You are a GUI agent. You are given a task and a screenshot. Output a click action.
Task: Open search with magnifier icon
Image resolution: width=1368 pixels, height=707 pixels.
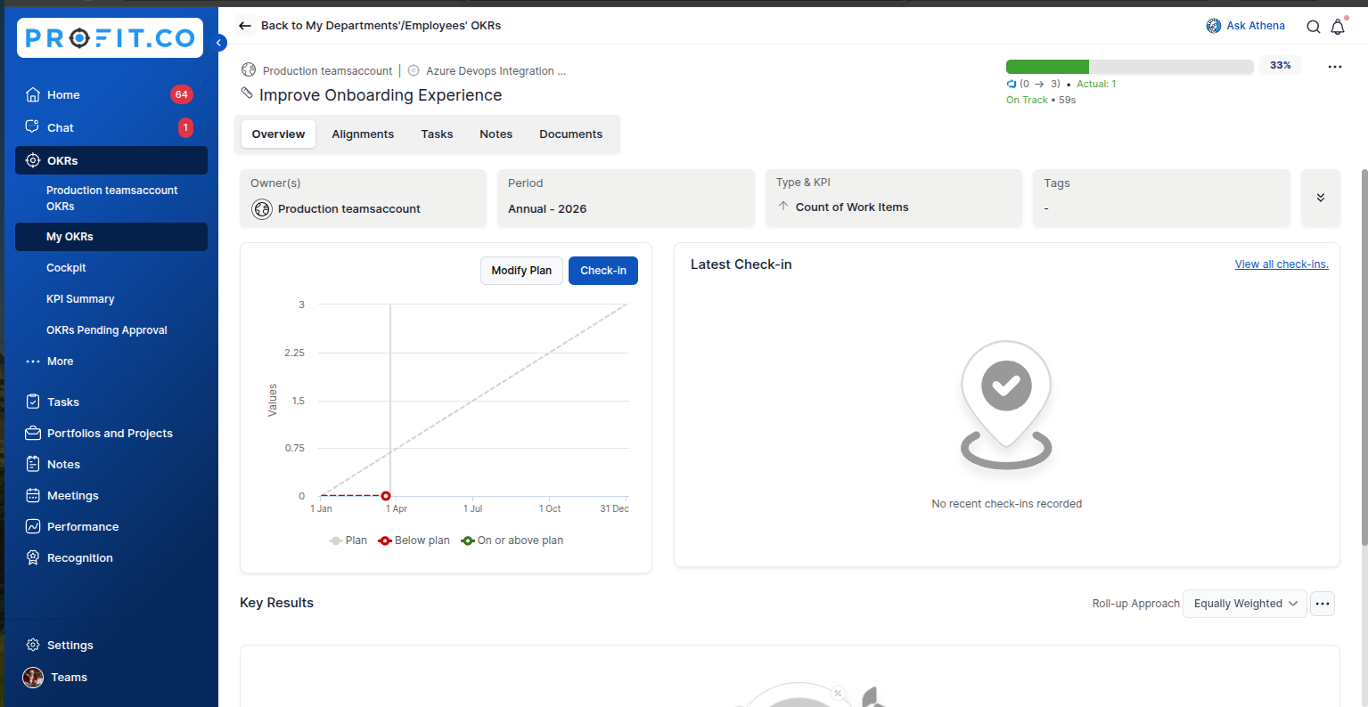[x=1313, y=27]
